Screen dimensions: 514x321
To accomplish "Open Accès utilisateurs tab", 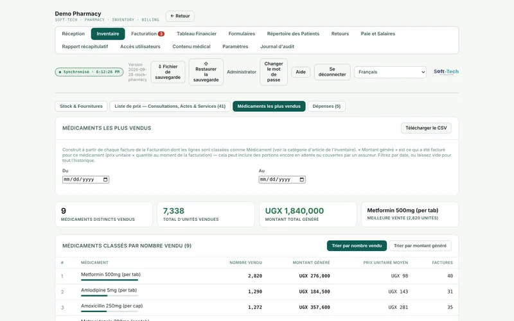I will [x=140, y=46].
